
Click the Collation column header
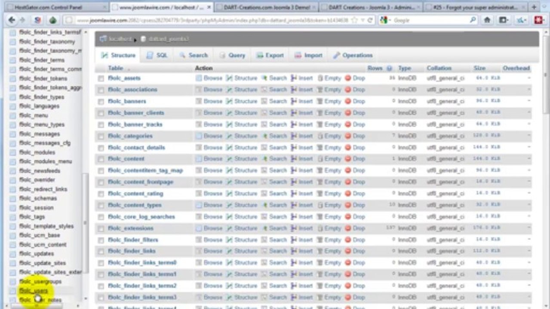[439, 68]
